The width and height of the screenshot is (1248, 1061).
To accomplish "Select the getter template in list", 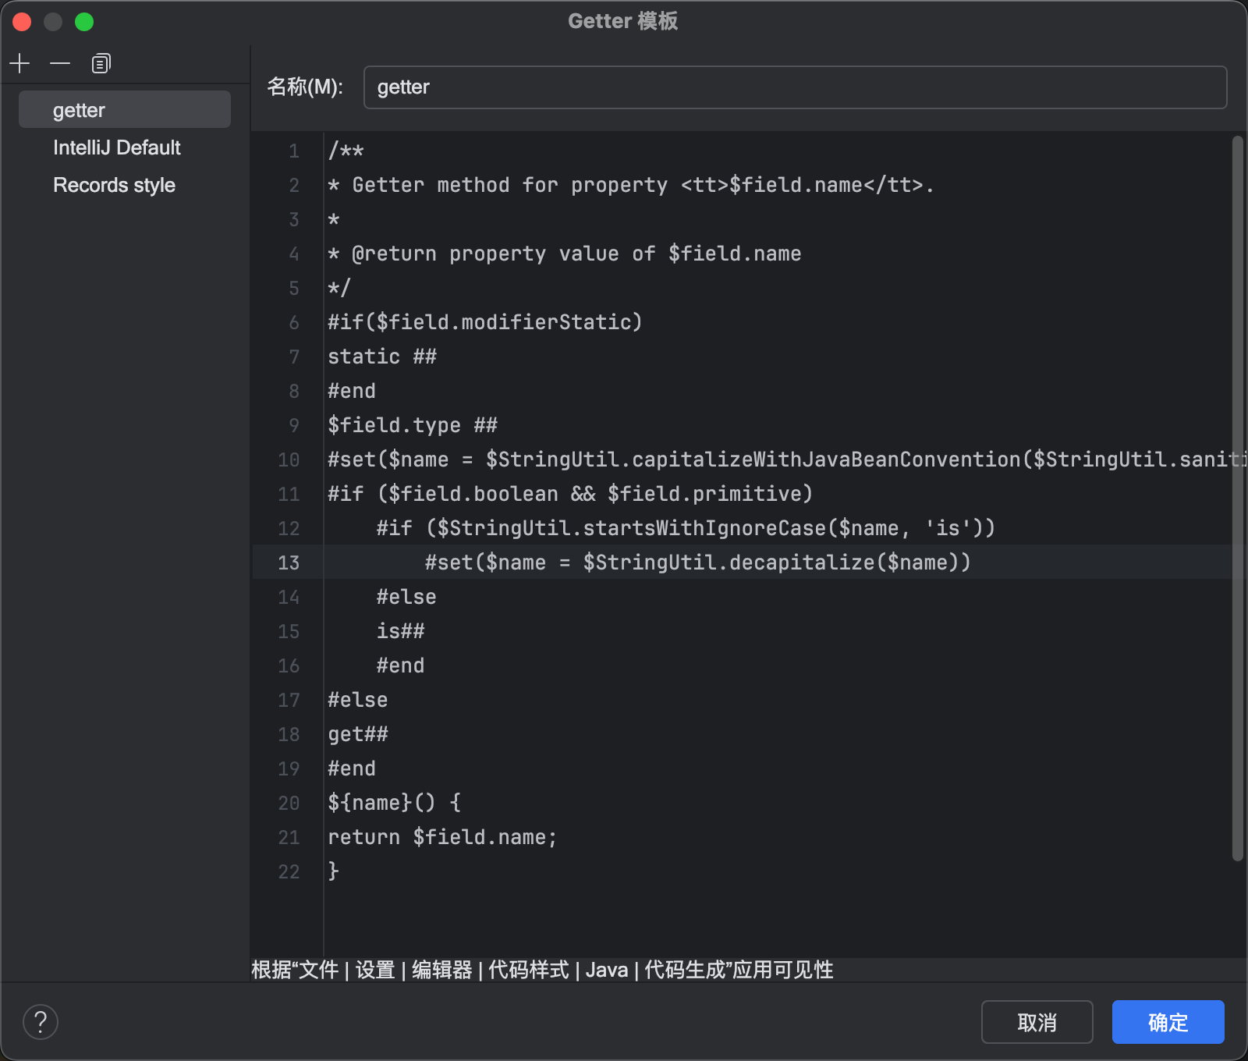I will [125, 110].
